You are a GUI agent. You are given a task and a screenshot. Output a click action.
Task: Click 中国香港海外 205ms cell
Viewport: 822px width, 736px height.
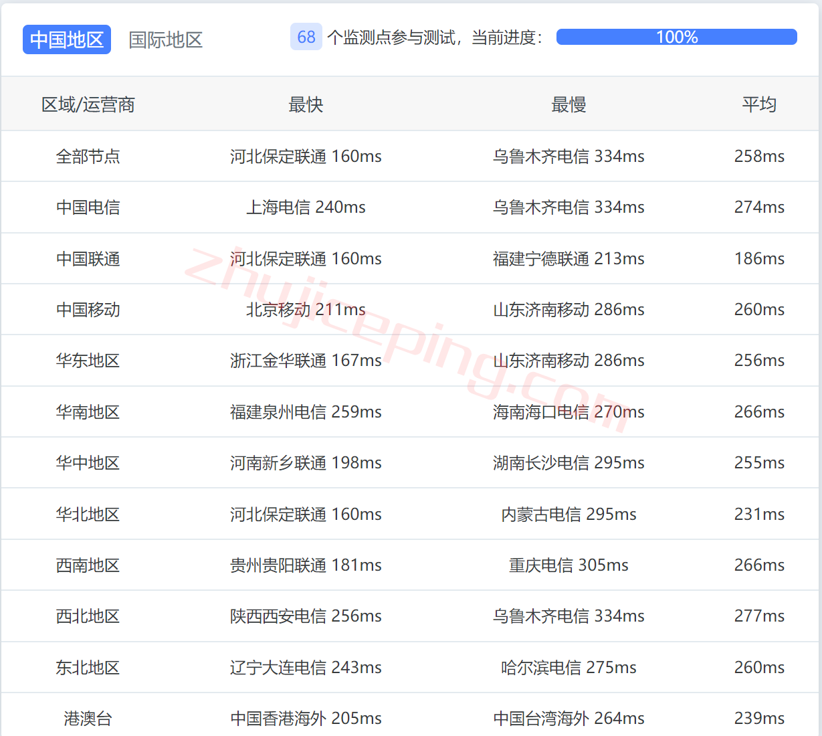point(306,718)
